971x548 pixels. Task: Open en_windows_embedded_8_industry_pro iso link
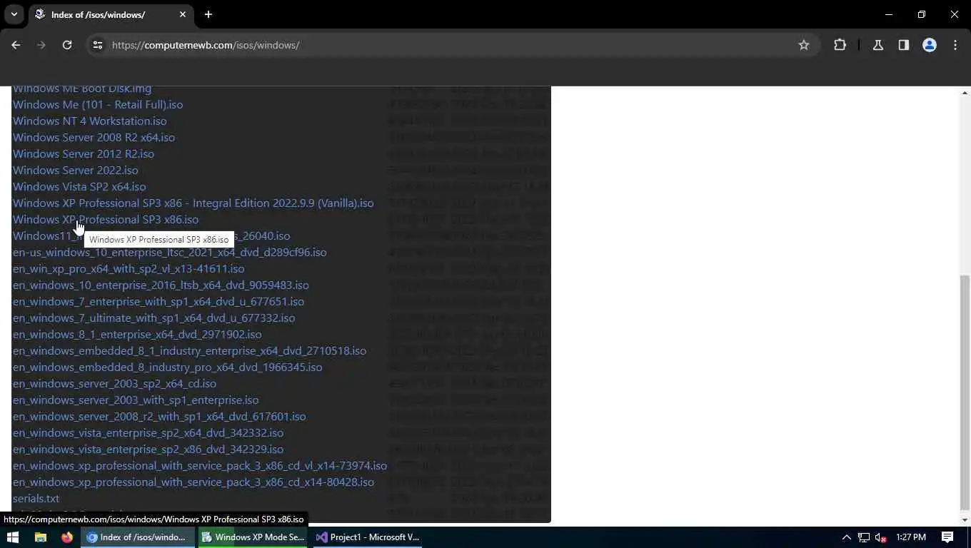click(168, 367)
